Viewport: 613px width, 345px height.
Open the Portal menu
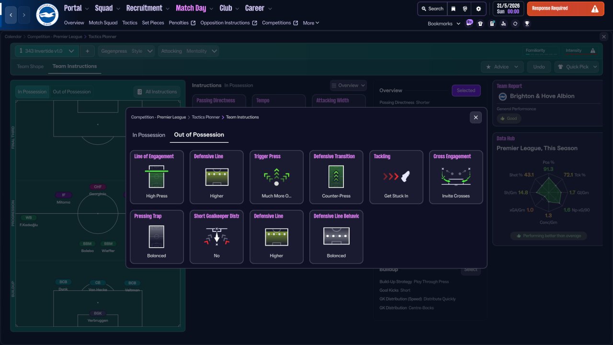[73, 8]
